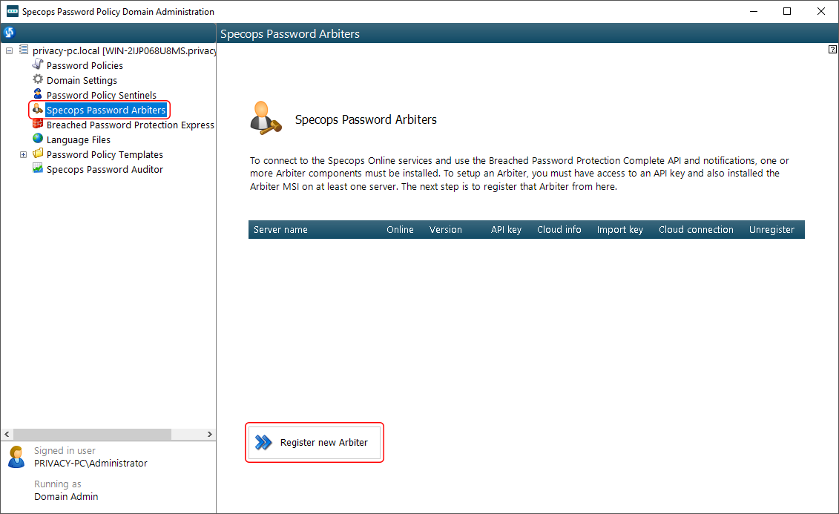839x514 pixels.
Task: Click the Domain Settings gear icon
Action: click(x=37, y=79)
